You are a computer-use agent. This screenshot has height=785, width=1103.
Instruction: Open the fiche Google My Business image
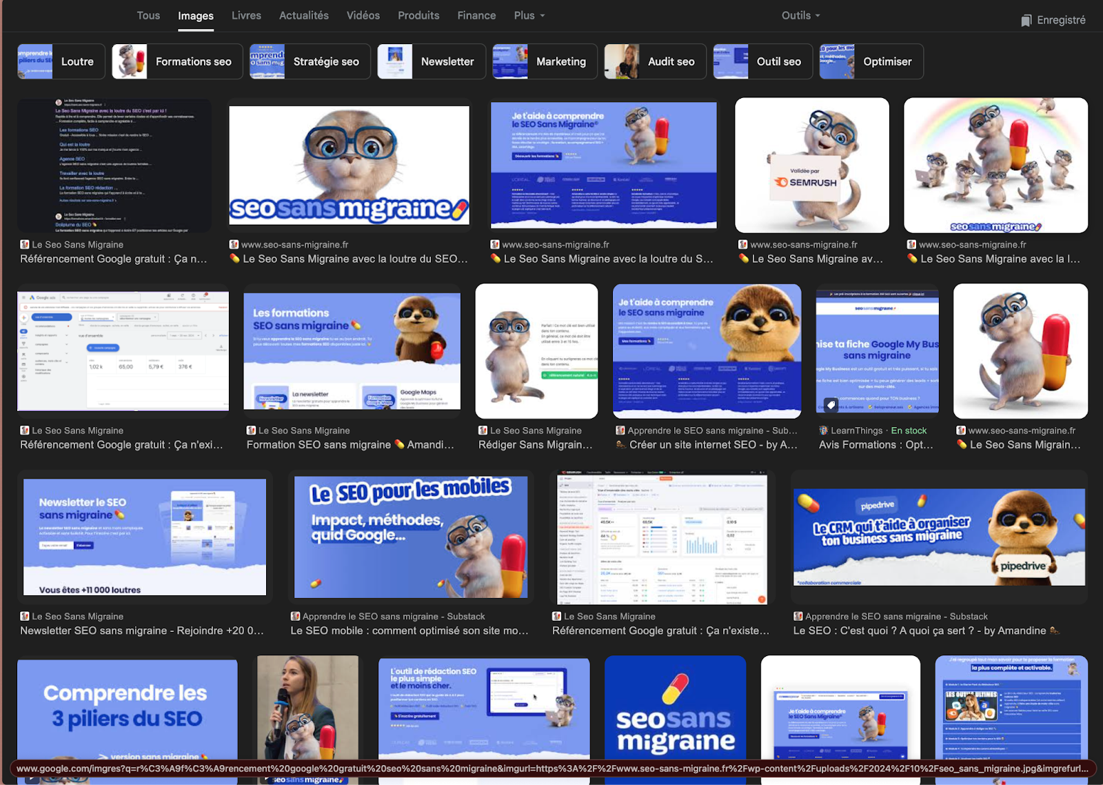coord(877,351)
